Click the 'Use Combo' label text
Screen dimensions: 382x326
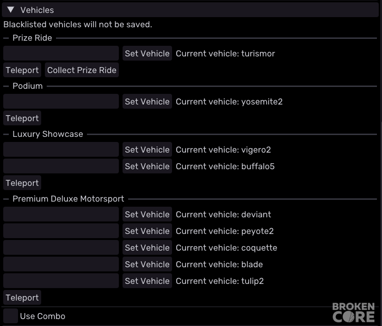click(x=43, y=316)
